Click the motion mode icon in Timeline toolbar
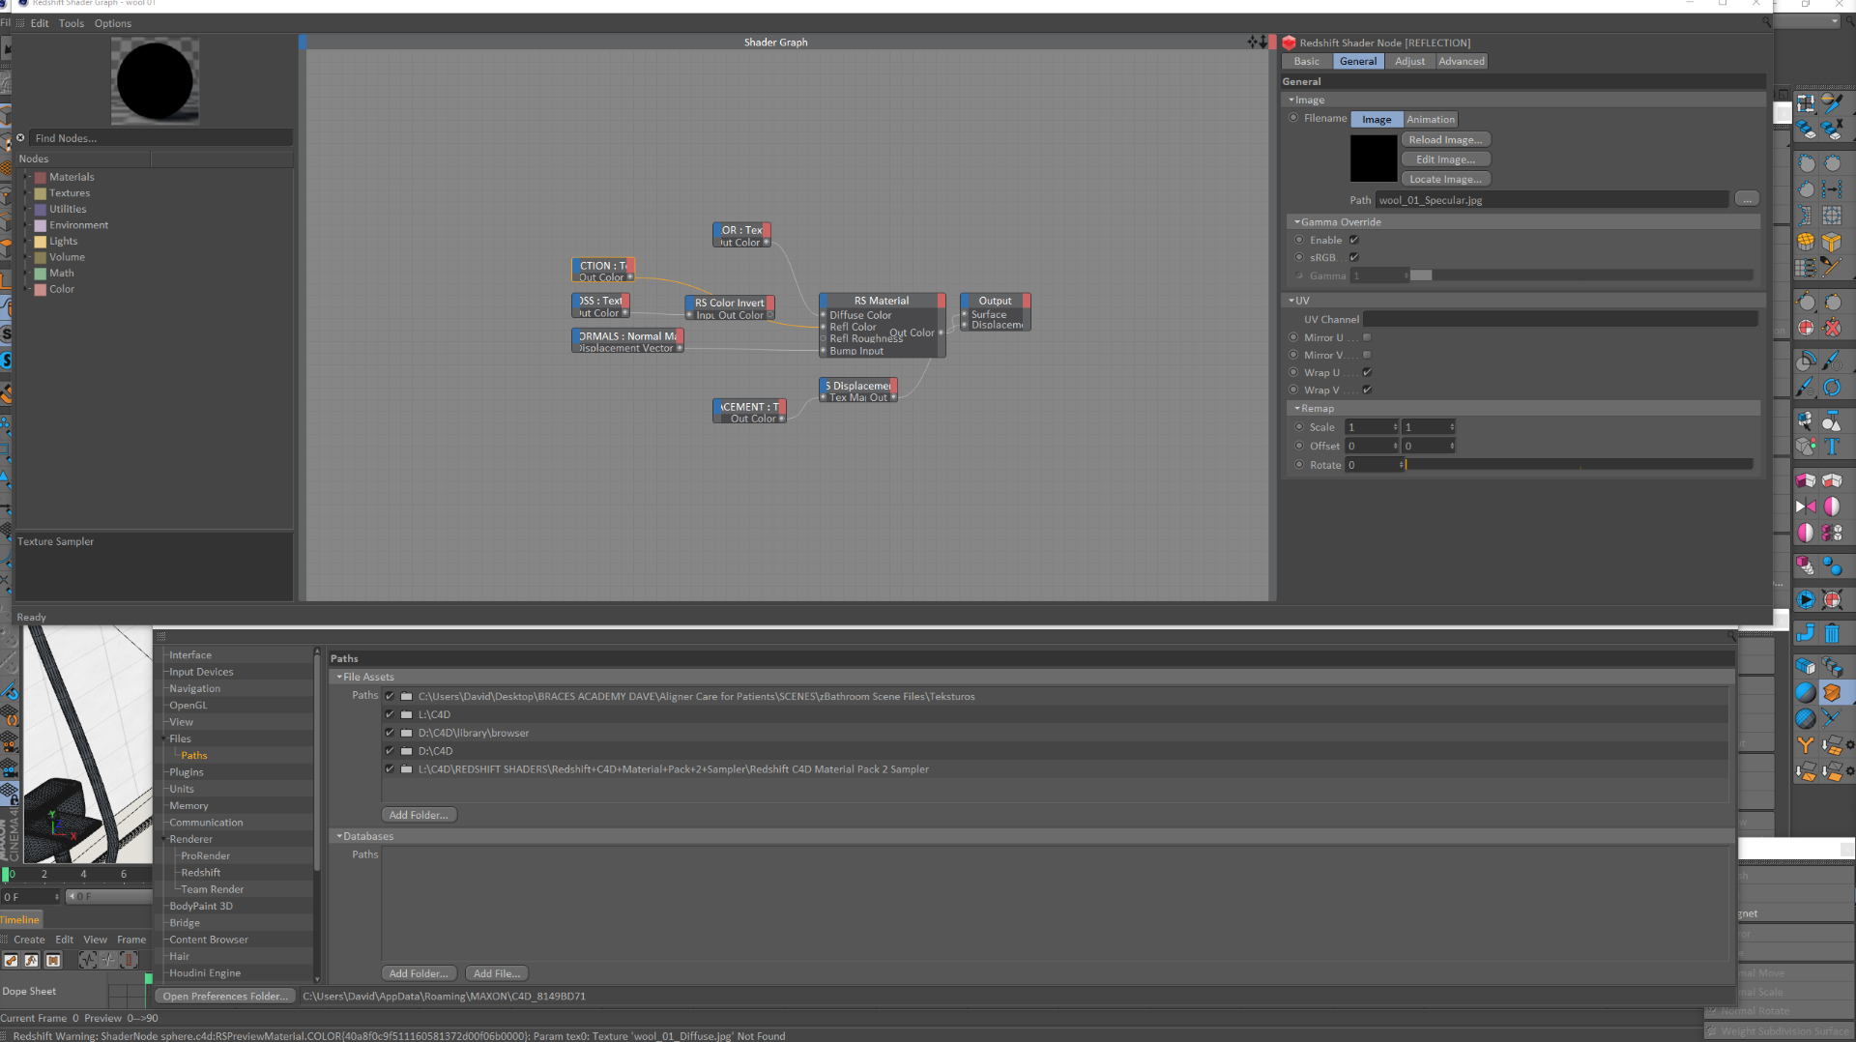Image resolution: width=1856 pixels, height=1042 pixels. pyautogui.click(x=53, y=960)
